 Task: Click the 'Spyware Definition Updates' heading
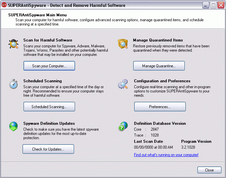click(49, 123)
